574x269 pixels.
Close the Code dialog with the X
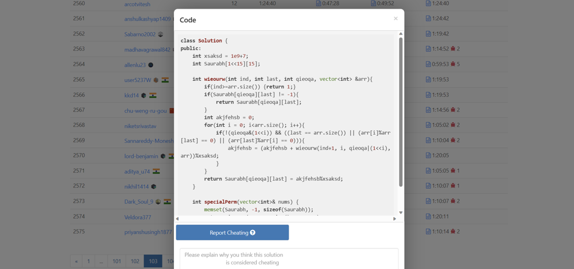pos(395,18)
